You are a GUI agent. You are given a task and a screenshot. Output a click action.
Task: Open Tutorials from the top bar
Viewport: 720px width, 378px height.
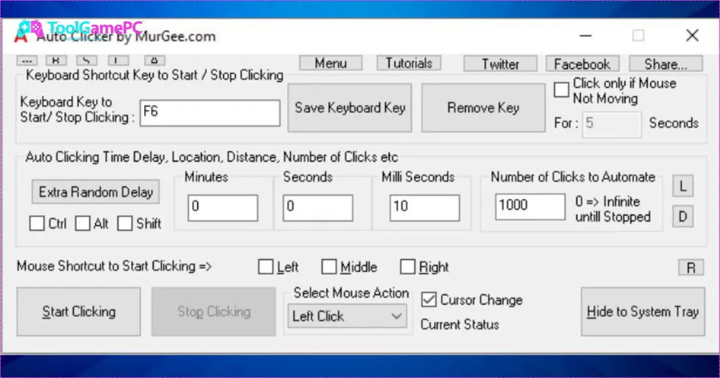pyautogui.click(x=409, y=64)
